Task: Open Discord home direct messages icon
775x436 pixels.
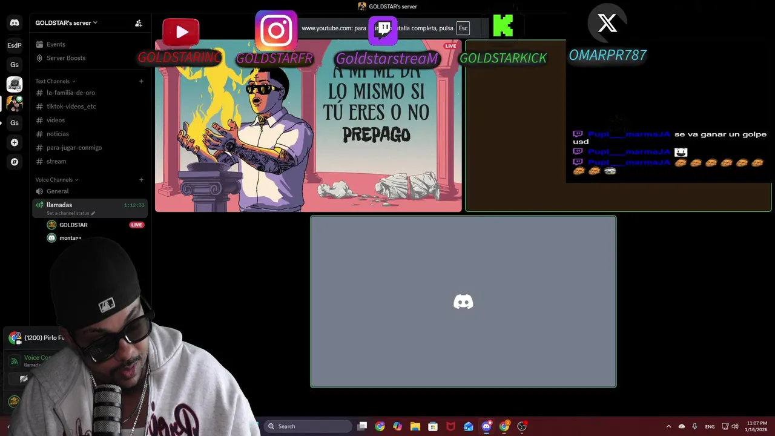Action: pos(15,23)
